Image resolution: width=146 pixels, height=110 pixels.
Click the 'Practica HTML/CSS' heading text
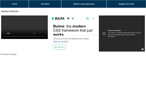coord(10,11)
